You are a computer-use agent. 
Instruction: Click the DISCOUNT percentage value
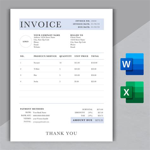(x=90, y=113)
